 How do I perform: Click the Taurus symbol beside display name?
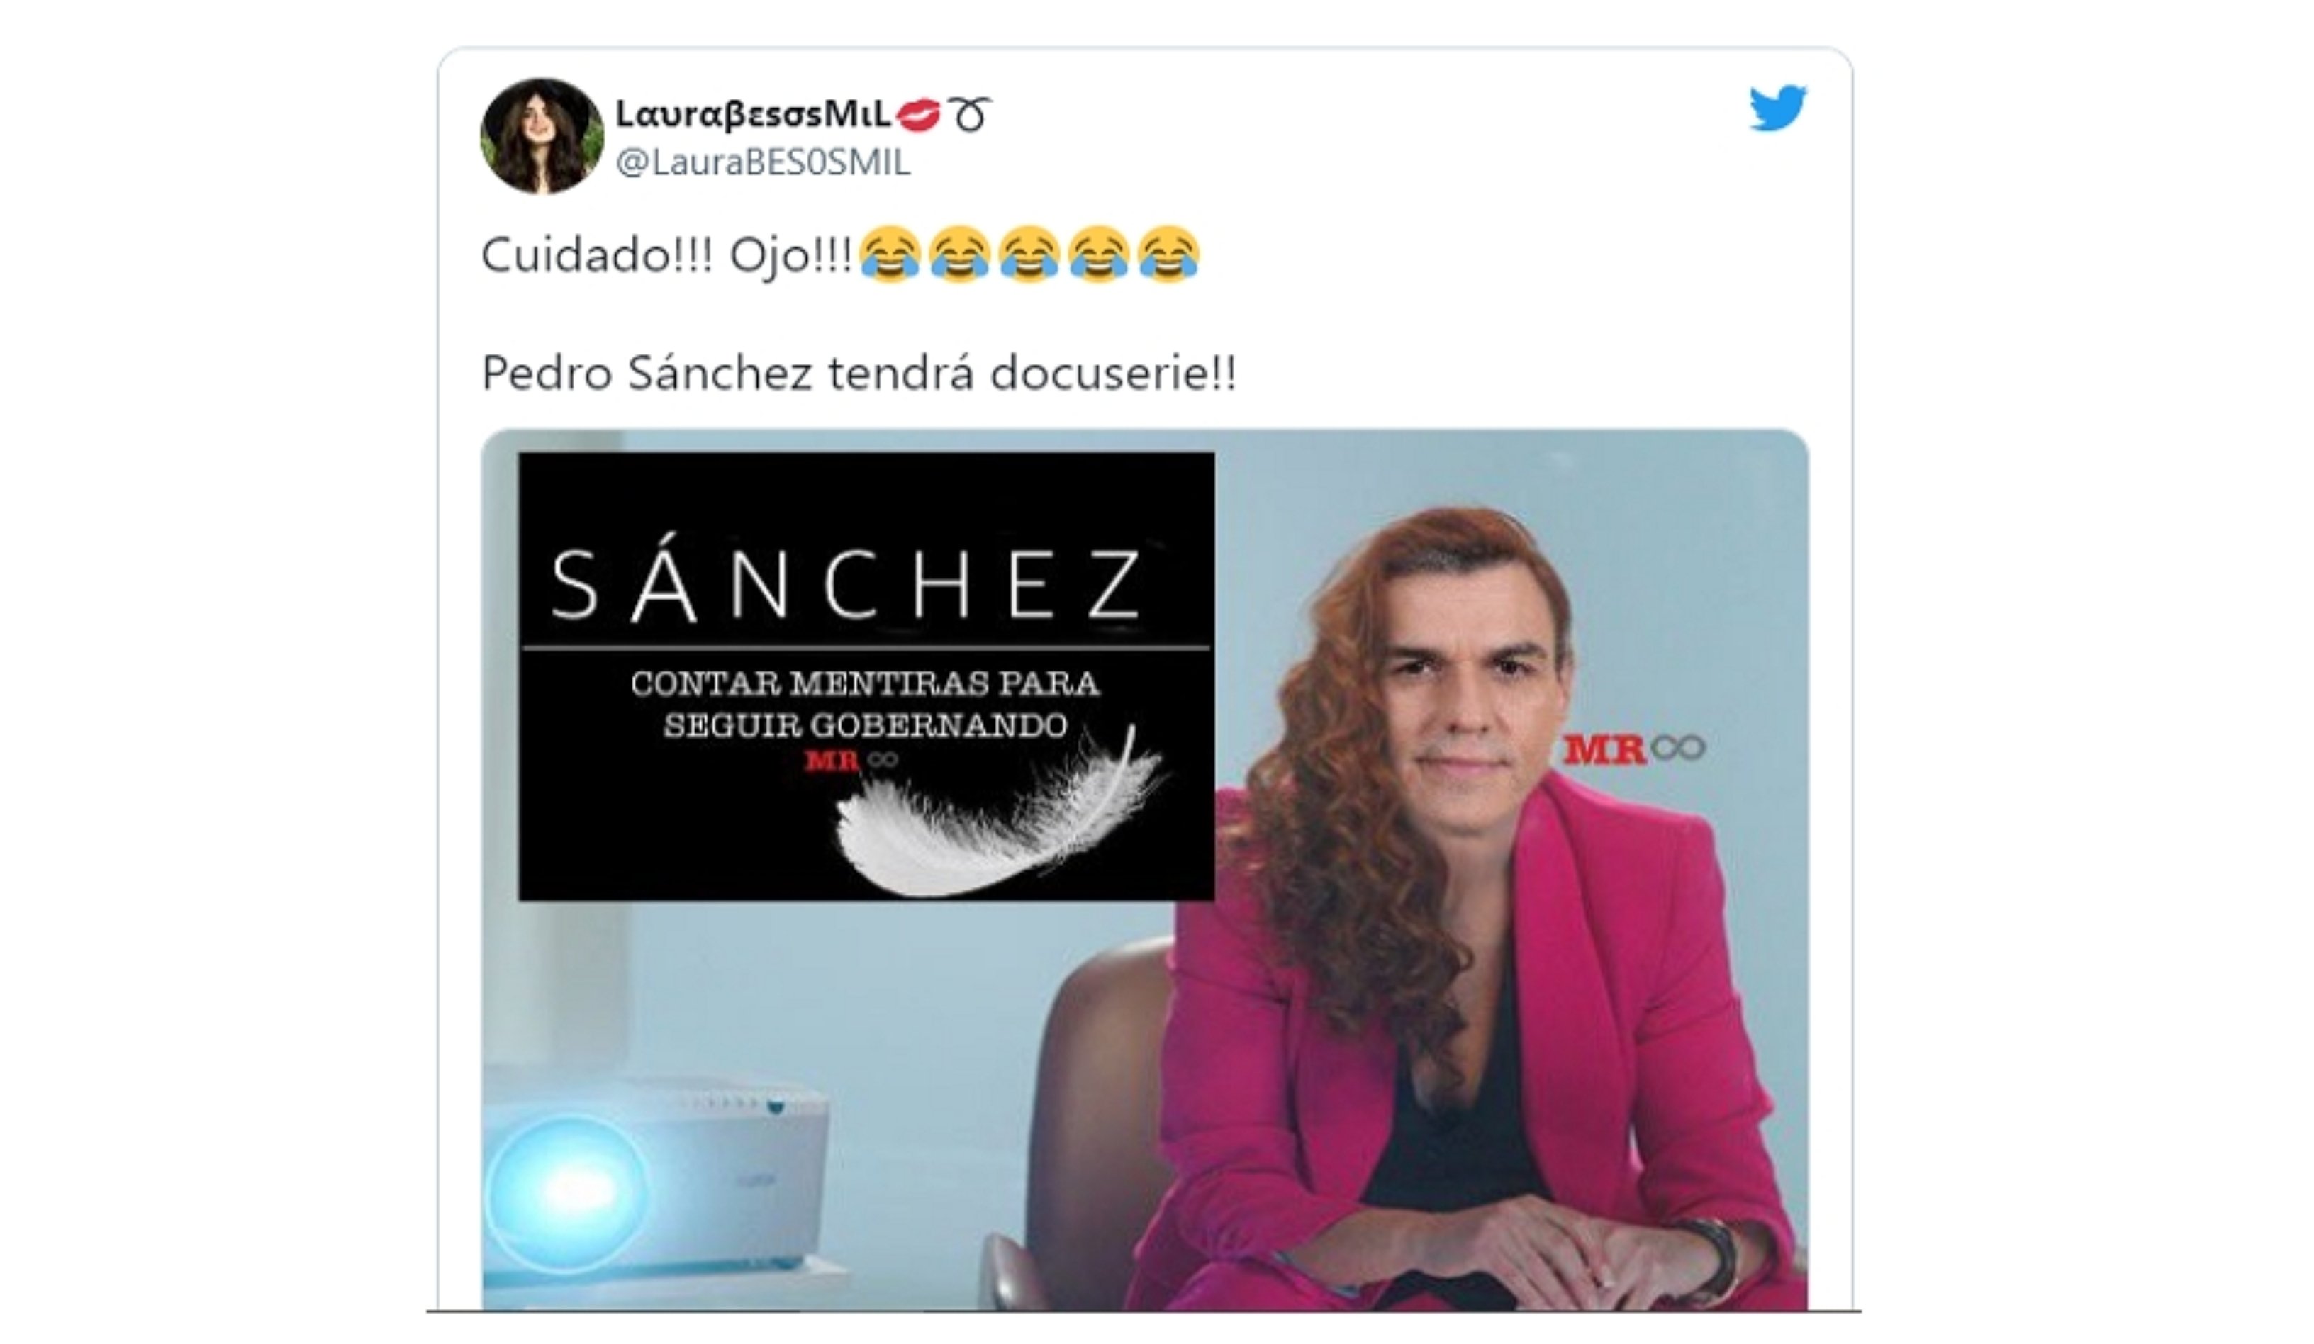pyautogui.click(x=971, y=115)
